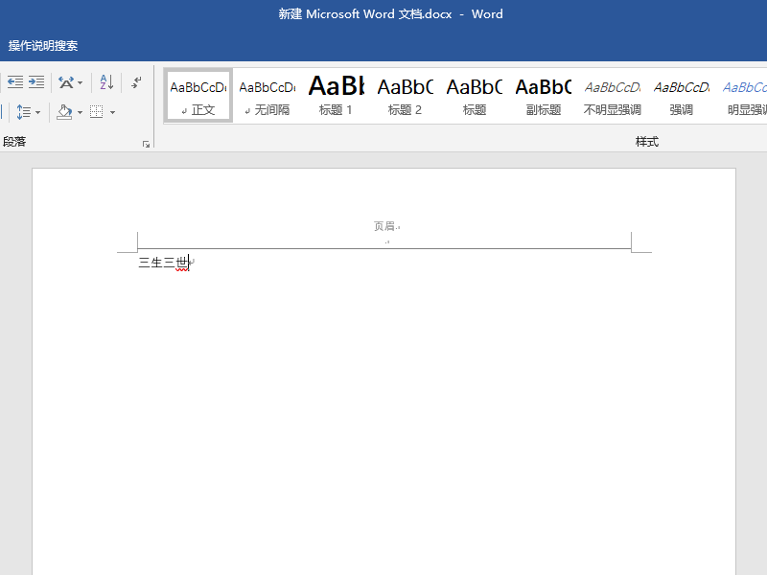Open the Borders dropdown menu
The height and width of the screenshot is (575, 767).
click(112, 110)
